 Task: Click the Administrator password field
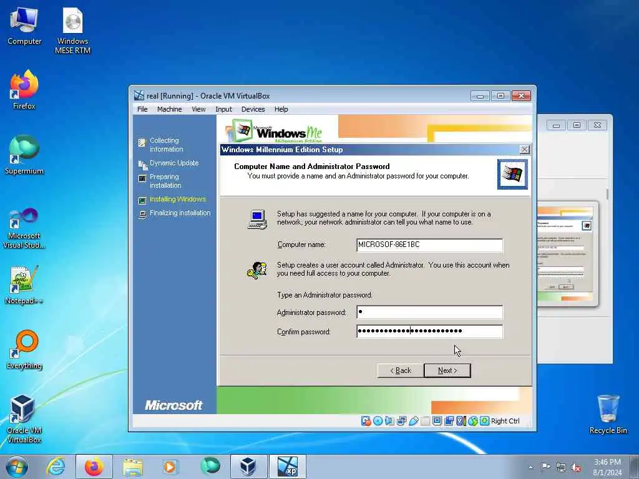(429, 312)
